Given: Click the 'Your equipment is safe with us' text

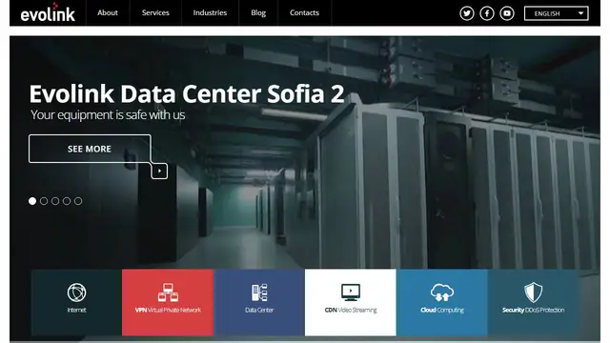Looking at the screenshot, I should 108,114.
